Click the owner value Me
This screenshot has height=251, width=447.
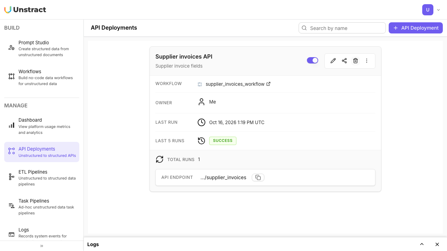213,102
